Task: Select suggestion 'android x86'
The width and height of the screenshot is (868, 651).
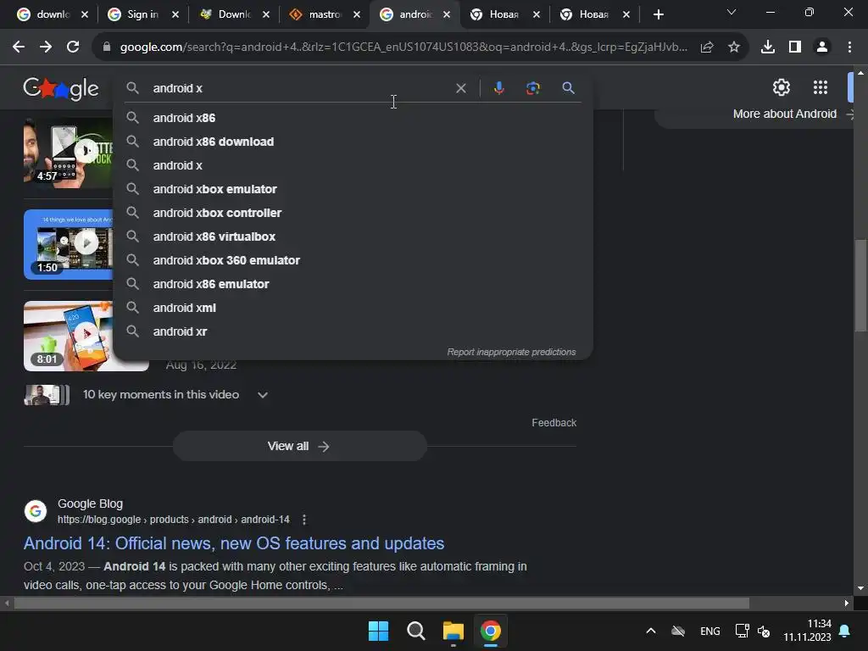Action: pos(353,118)
